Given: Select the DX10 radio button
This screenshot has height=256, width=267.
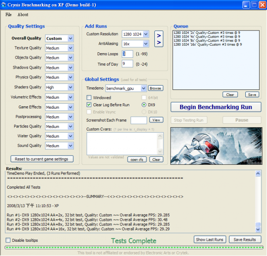Looking at the screenshot, I should tap(144, 112).
